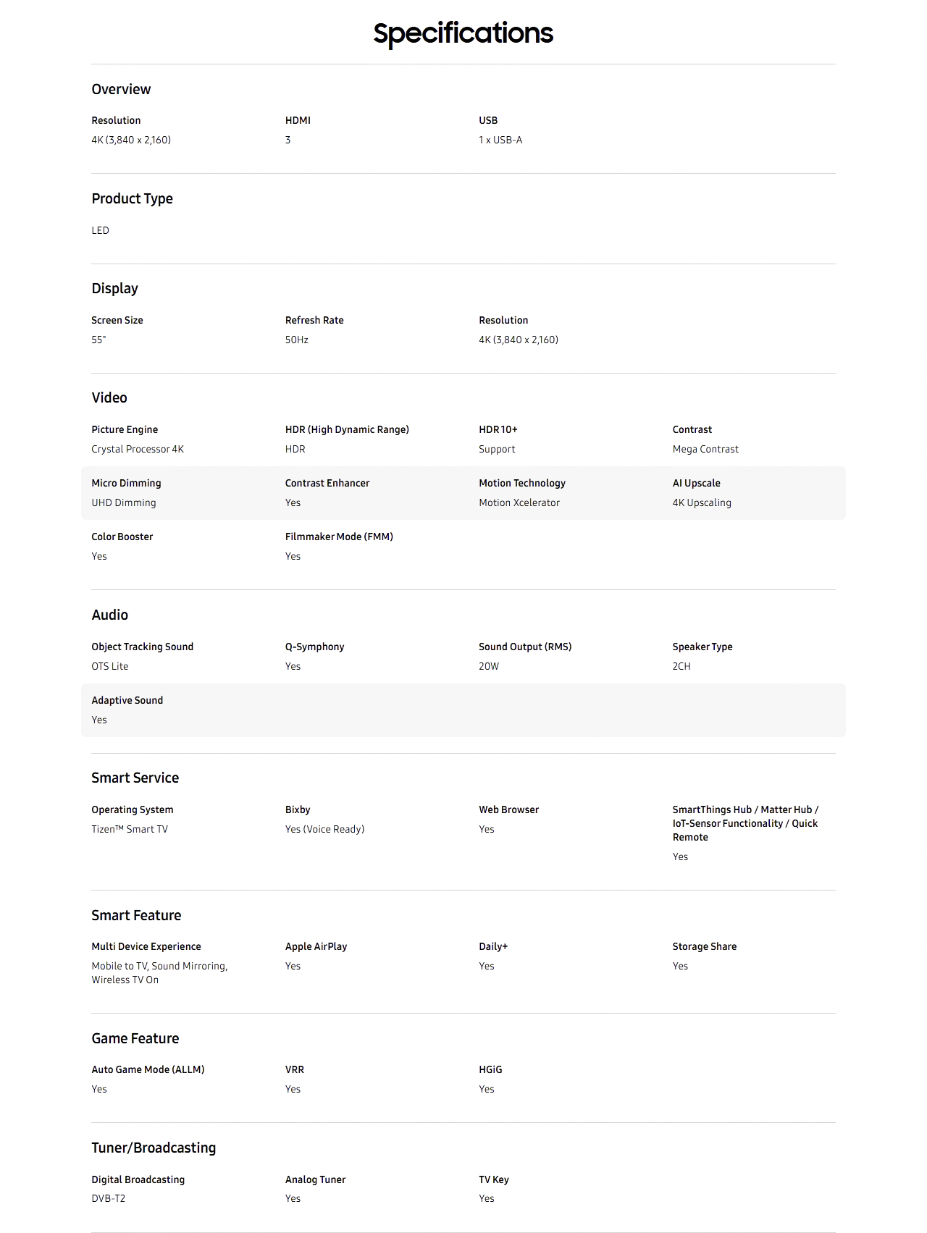The height and width of the screenshot is (1233, 927).
Task: Select the Micro Dimming spec label
Action: 126,483
